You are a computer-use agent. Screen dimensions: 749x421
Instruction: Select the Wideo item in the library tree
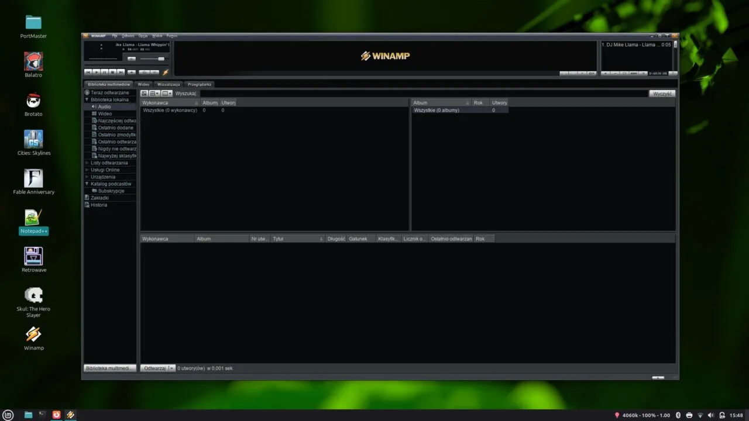[105, 113]
